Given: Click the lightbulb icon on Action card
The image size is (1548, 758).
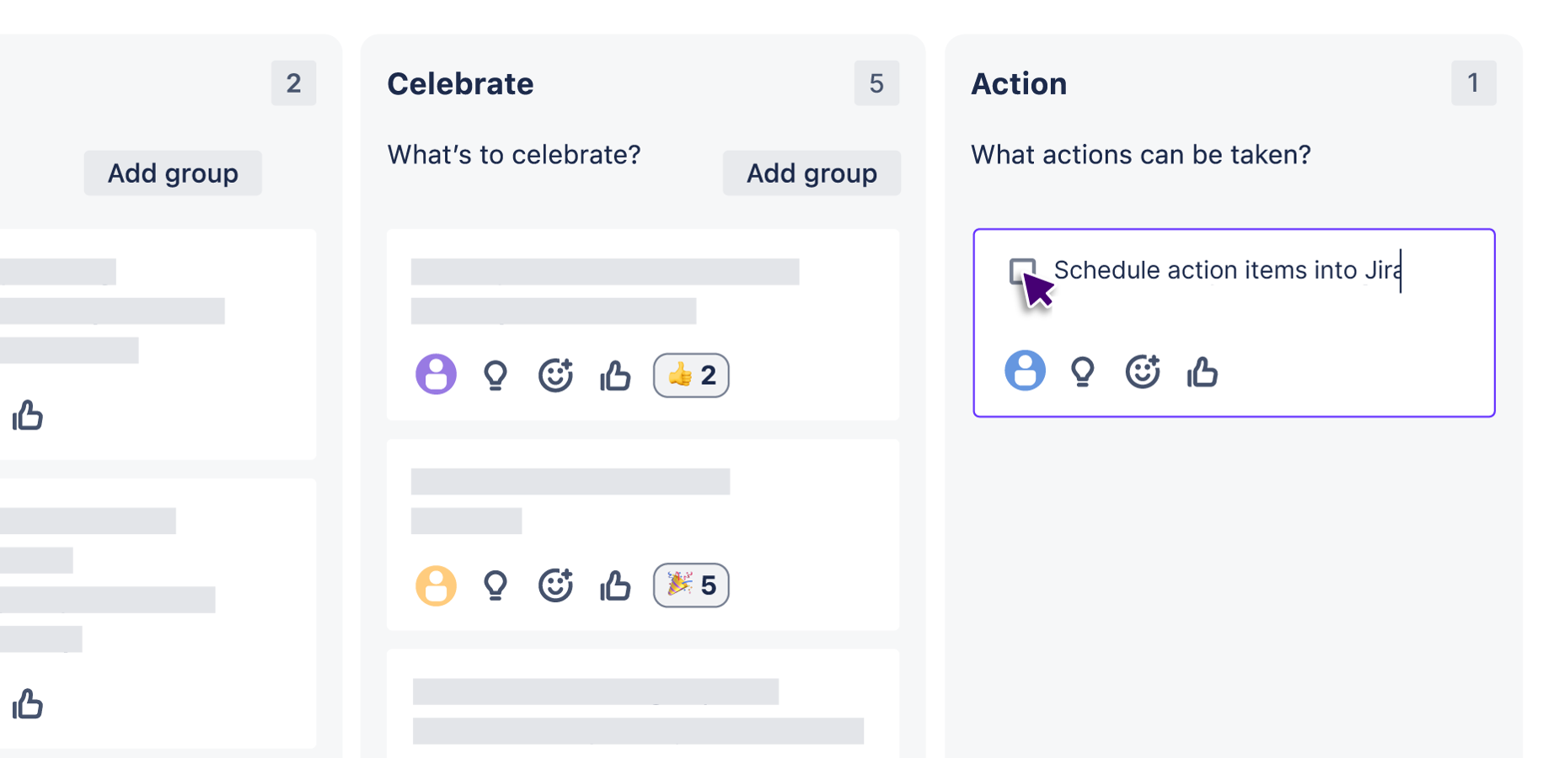Looking at the screenshot, I should 1083,371.
